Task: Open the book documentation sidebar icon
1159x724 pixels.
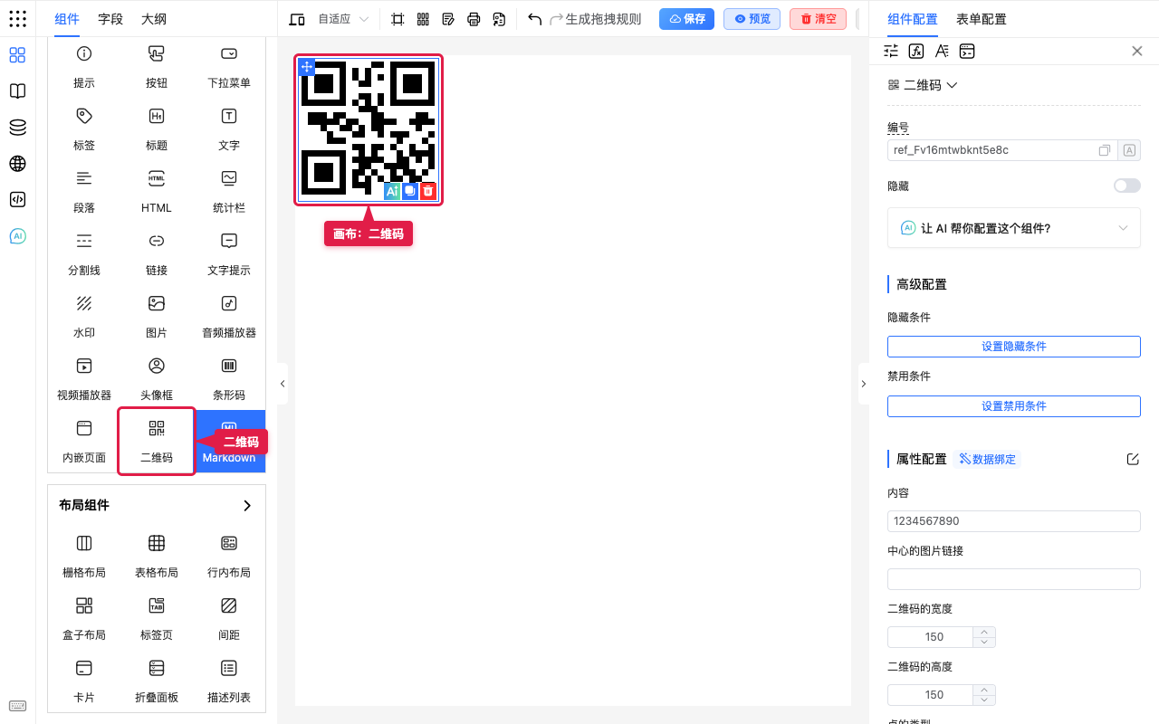Action: pos(17,91)
